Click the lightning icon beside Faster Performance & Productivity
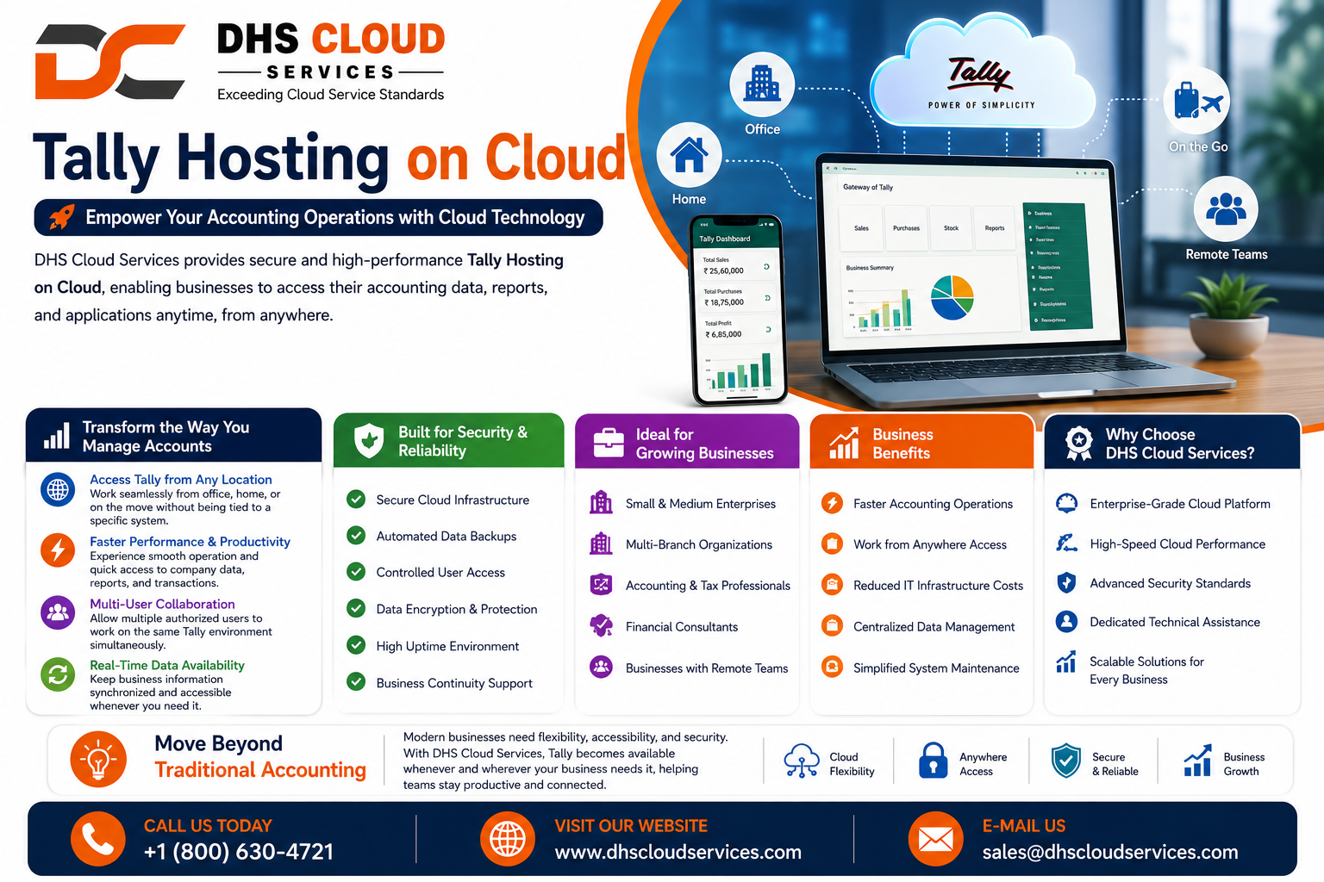1324x882 pixels. (58, 550)
